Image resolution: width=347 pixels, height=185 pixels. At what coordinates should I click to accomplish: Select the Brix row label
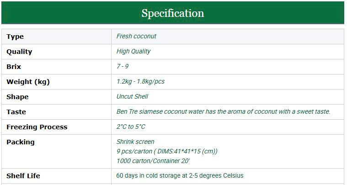[14, 67]
